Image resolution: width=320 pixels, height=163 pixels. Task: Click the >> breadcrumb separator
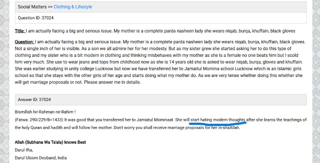50,7
